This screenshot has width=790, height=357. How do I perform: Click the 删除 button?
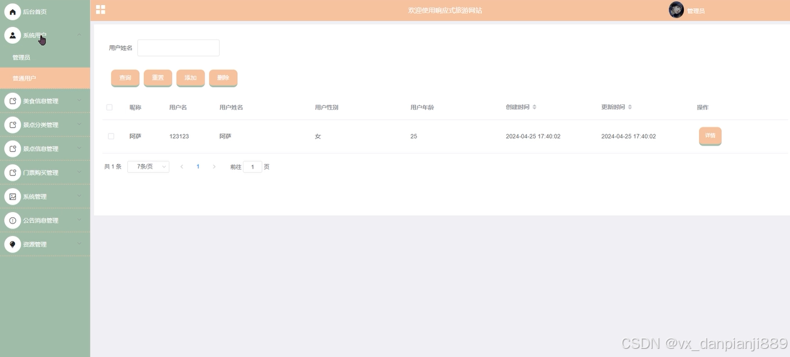(223, 78)
